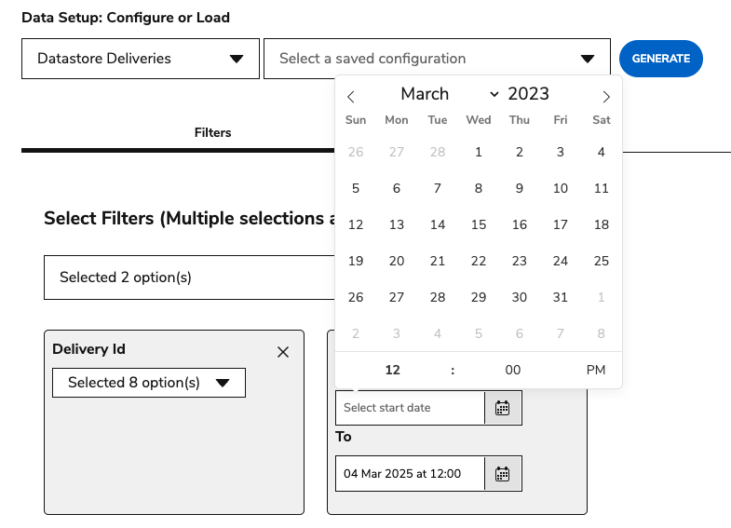
Task: Remove the Delivery Id filter card
Action: pyautogui.click(x=283, y=352)
